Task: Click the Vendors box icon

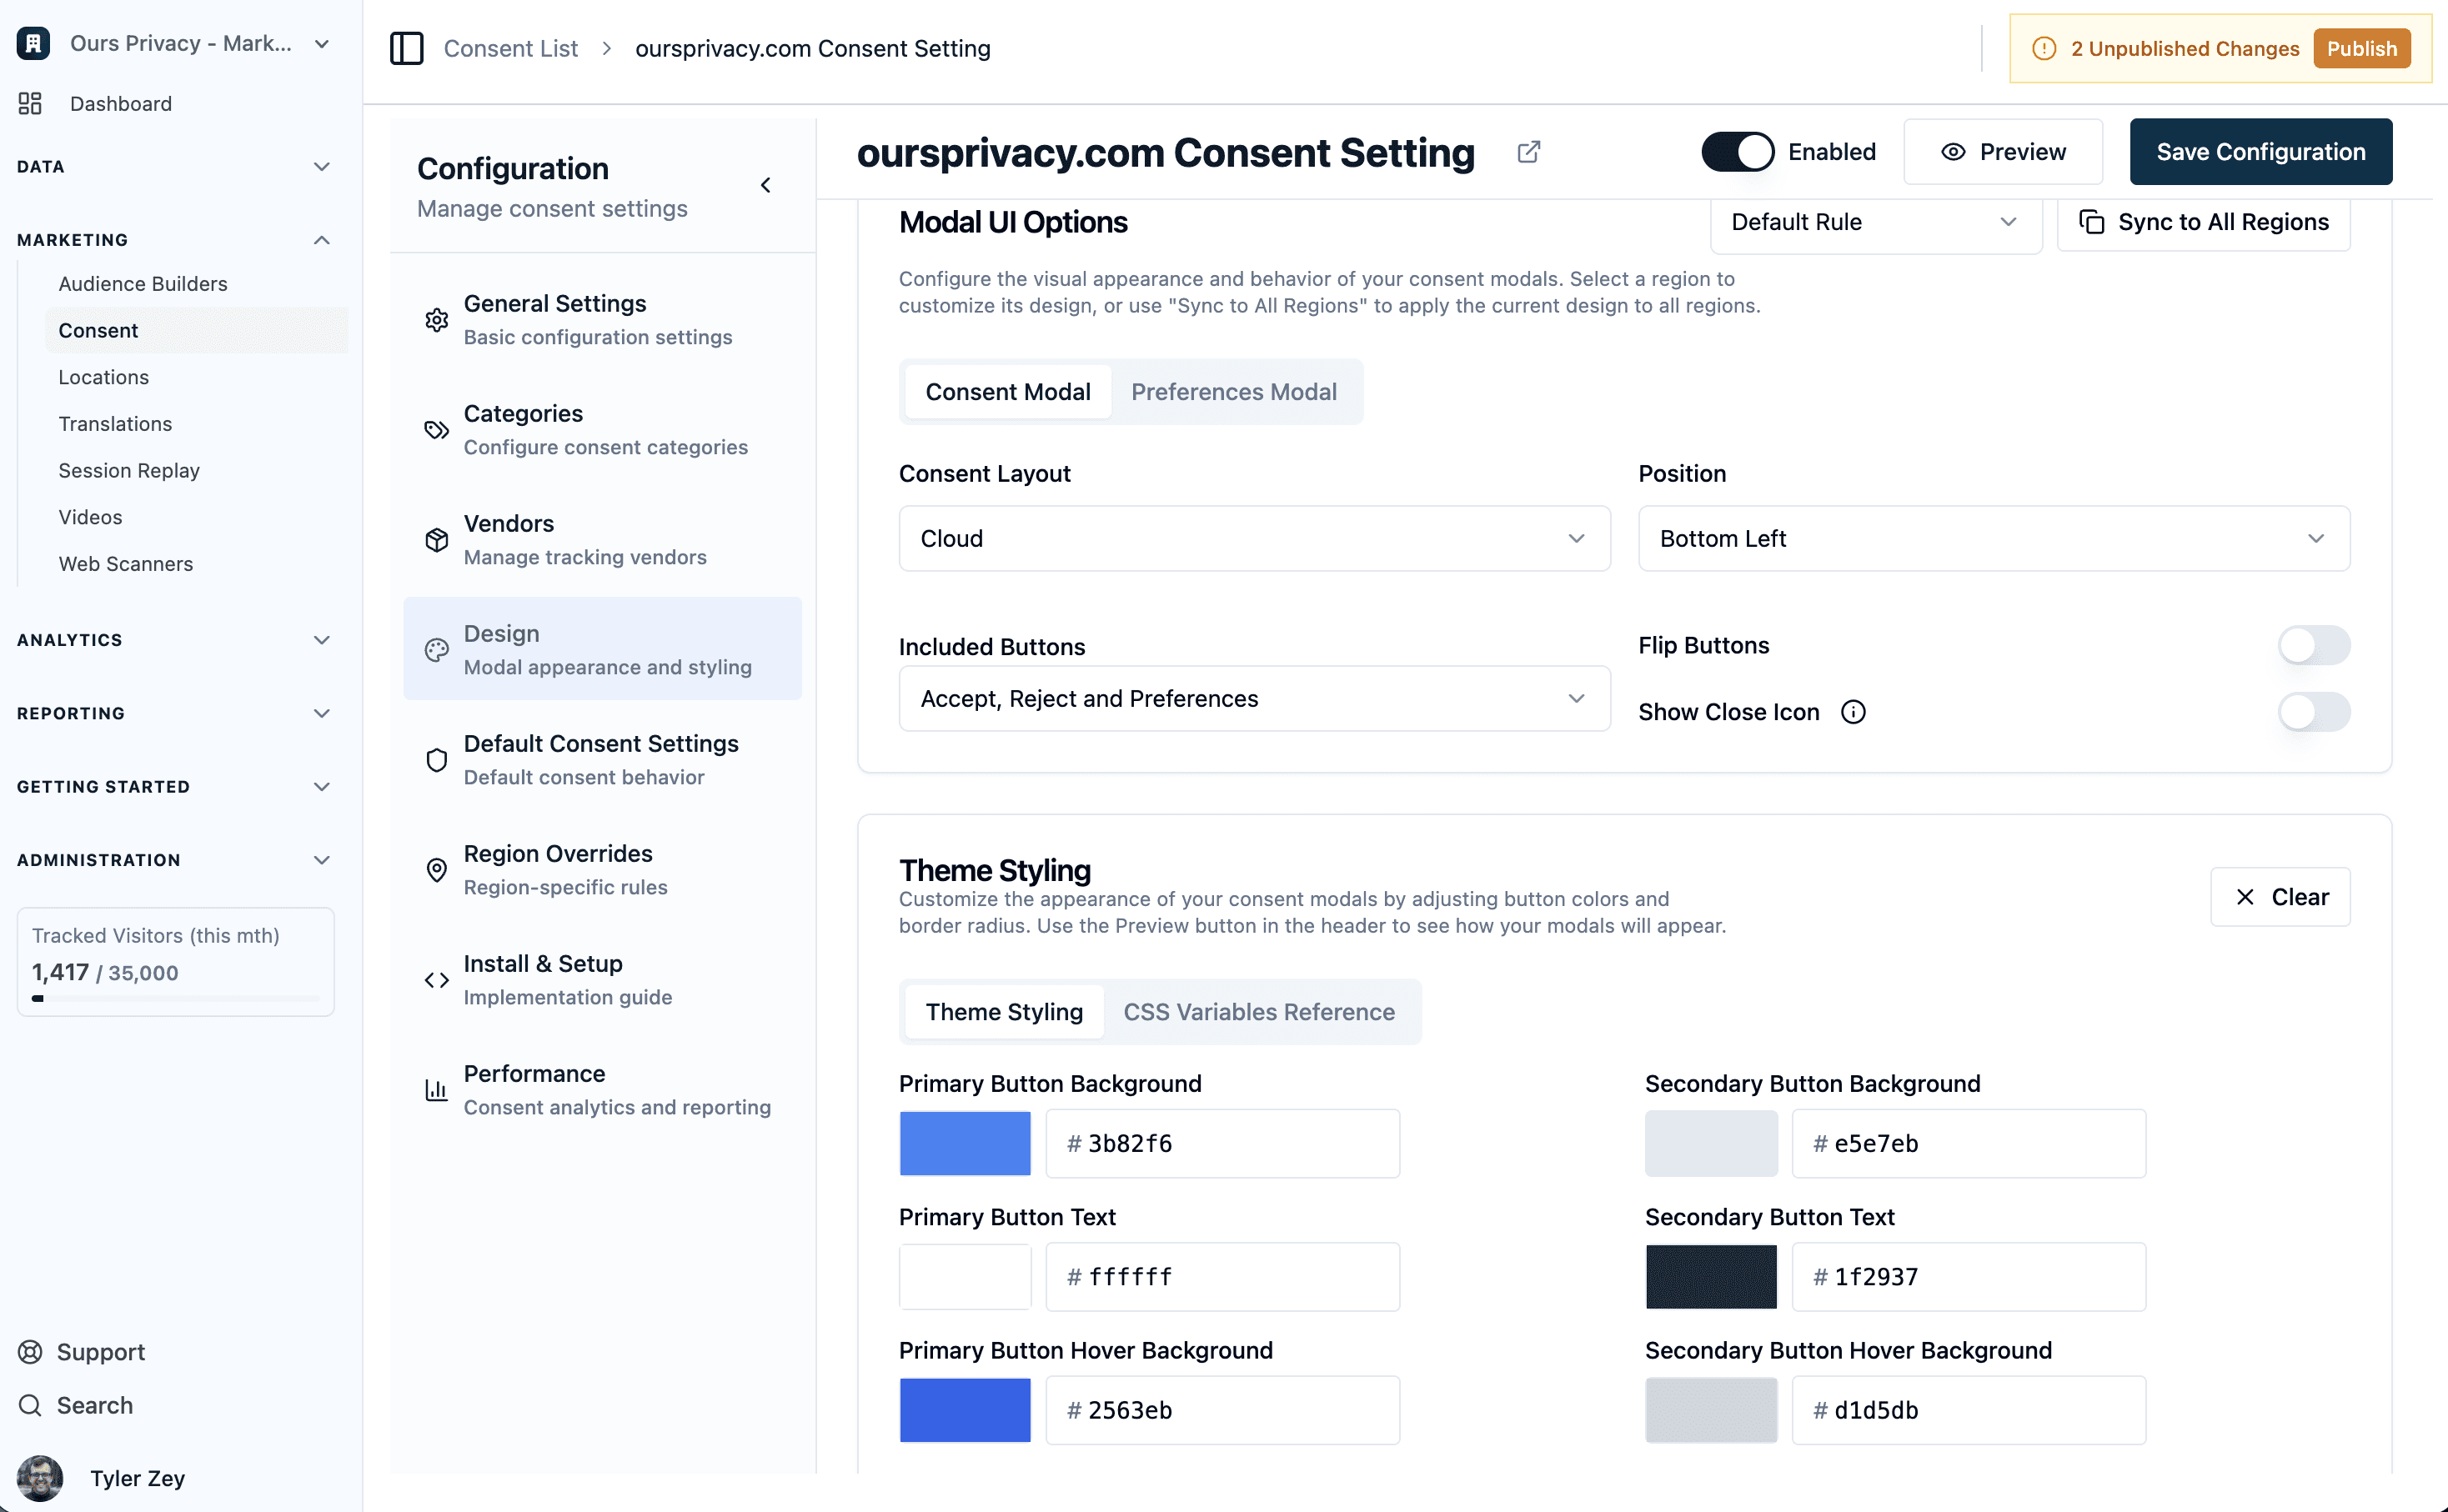Action: 437,540
